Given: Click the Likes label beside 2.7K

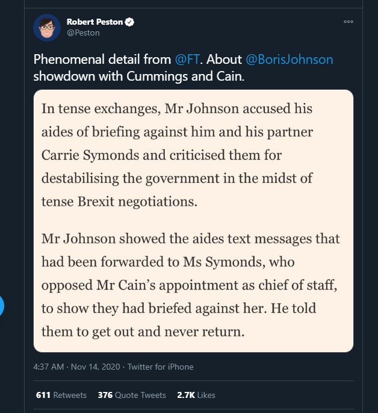Looking at the screenshot, I should point(206,395).
